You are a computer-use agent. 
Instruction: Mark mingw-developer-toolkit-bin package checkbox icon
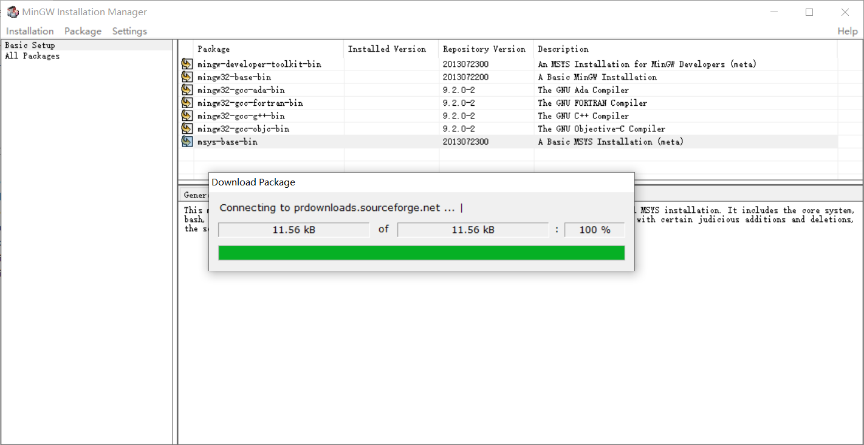click(x=187, y=64)
